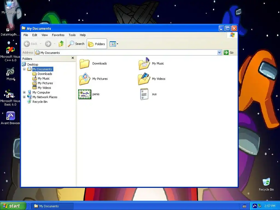The width and height of the screenshot is (280, 210).
Task: Open the Start menu button
Action: pos(13,206)
